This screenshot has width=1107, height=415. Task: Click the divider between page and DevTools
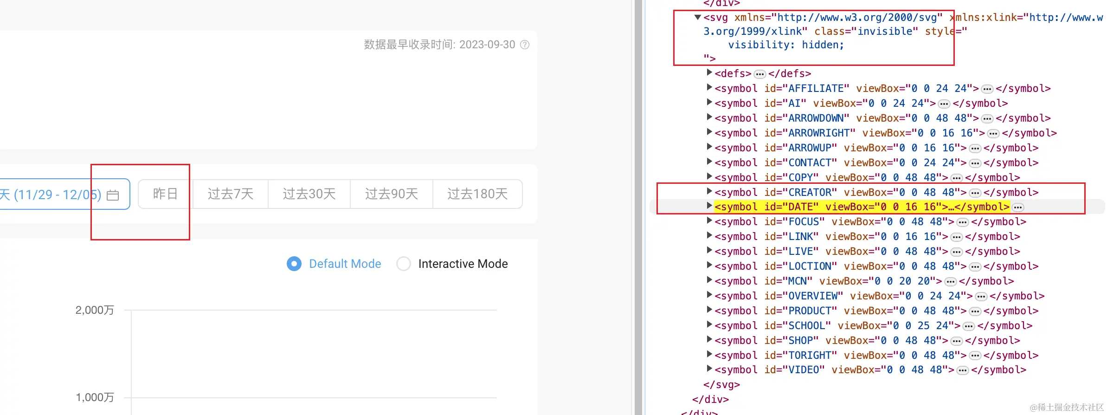click(638, 207)
